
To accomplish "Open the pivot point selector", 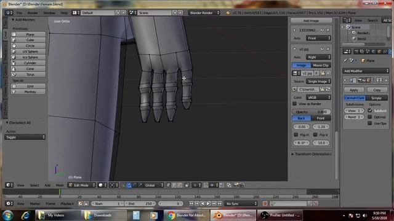I will click(x=113, y=185).
